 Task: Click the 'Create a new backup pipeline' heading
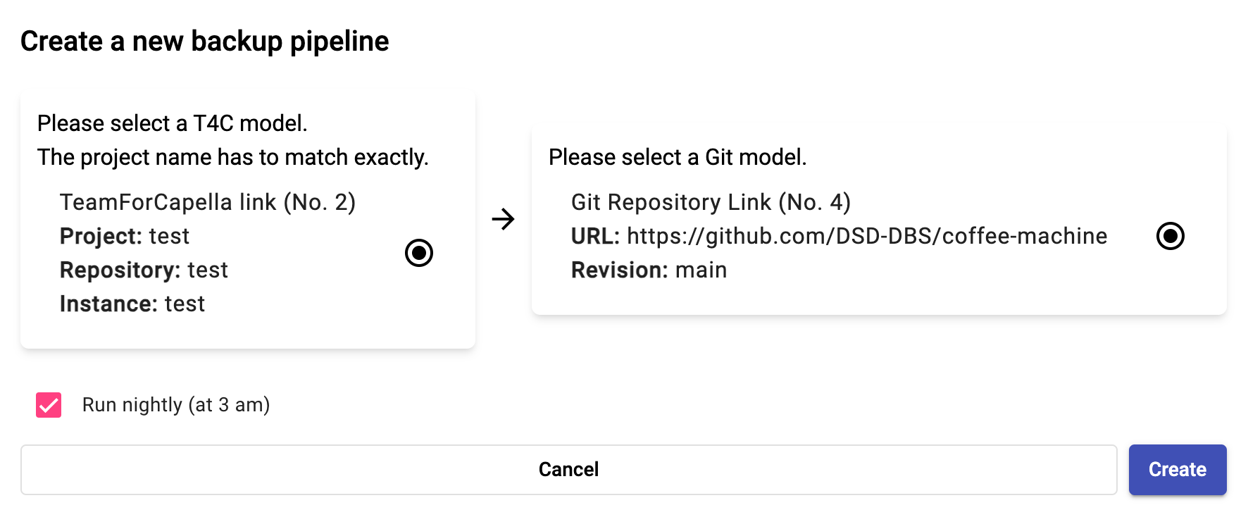pos(204,42)
